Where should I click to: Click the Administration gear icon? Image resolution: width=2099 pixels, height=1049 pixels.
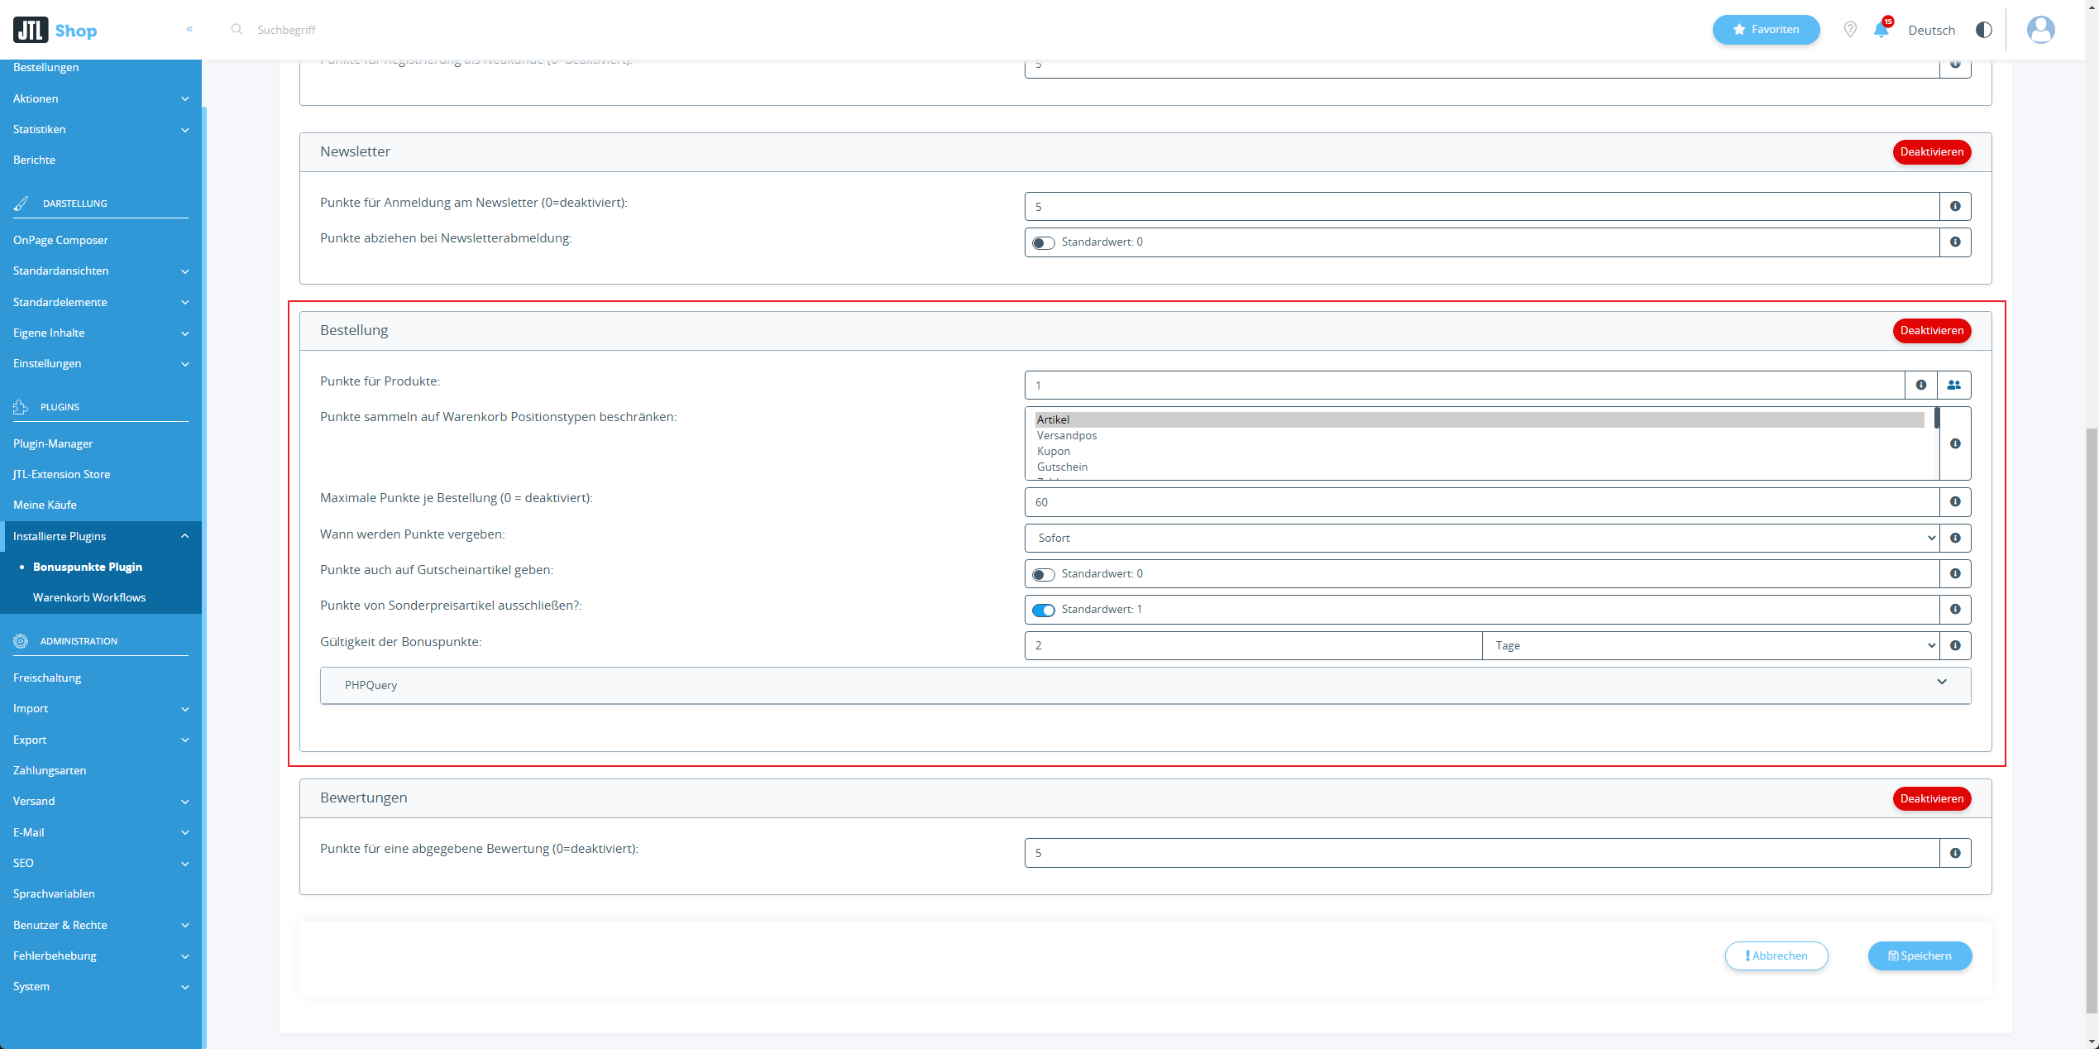point(21,641)
